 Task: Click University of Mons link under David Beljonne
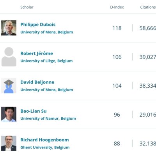pos(47,90)
